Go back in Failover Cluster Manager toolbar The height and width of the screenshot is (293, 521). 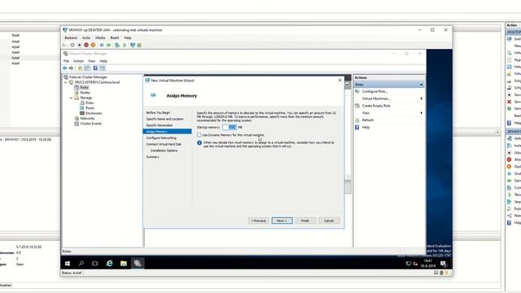[64, 68]
